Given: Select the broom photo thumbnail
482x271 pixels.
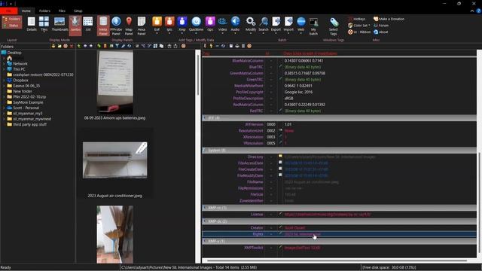Looking at the screenshot, I should 114,234.
